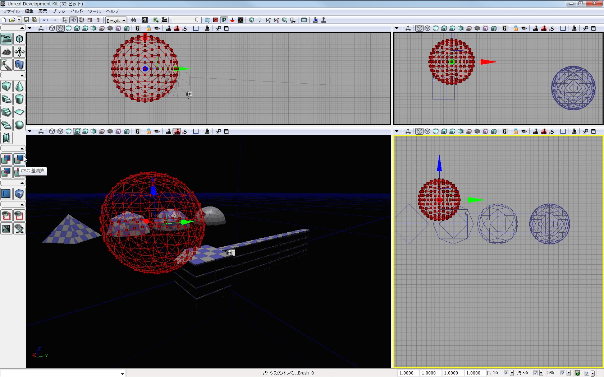Toggle the rotation snap checkbox

click(x=535, y=373)
